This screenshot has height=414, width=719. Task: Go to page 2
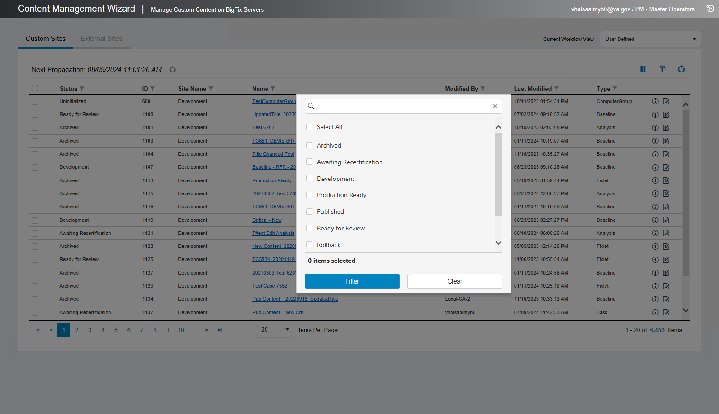[77, 330]
